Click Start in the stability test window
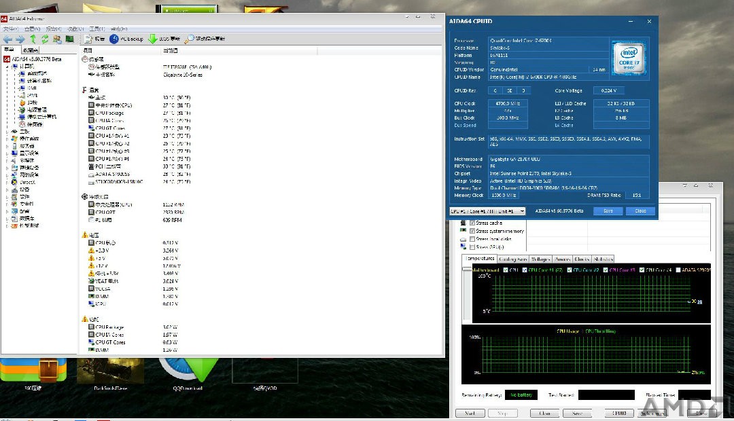Screen dimensions: 734x421 pyautogui.click(x=470, y=413)
